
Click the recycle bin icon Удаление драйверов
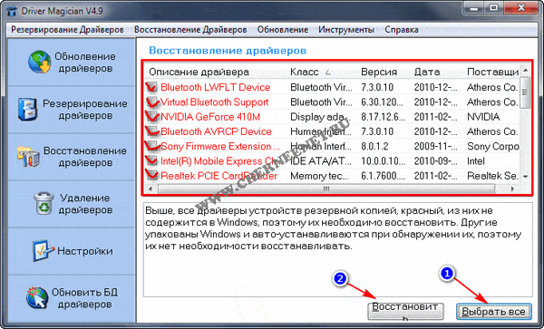coord(44,204)
